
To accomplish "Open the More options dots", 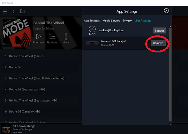I will [66, 36].
